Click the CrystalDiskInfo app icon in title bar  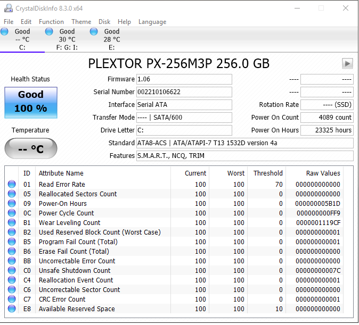tap(9, 8)
